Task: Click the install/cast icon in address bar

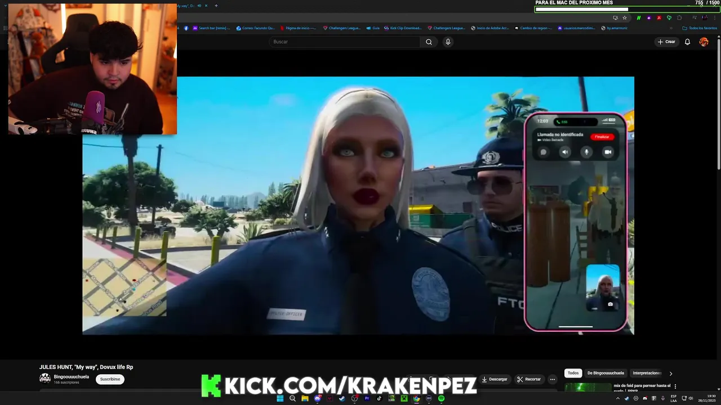Action: pyautogui.click(x=616, y=17)
